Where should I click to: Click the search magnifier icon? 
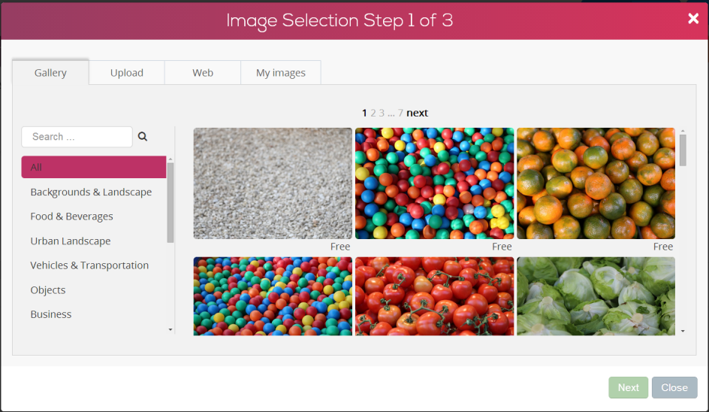click(143, 137)
